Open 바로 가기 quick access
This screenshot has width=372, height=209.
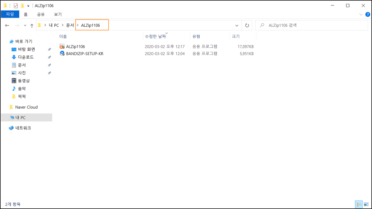point(24,41)
